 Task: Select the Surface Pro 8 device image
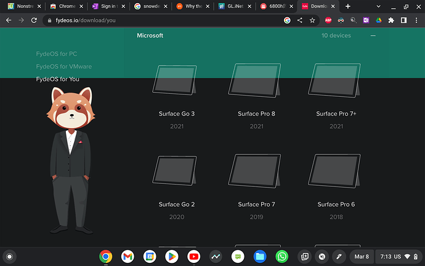(x=255, y=80)
